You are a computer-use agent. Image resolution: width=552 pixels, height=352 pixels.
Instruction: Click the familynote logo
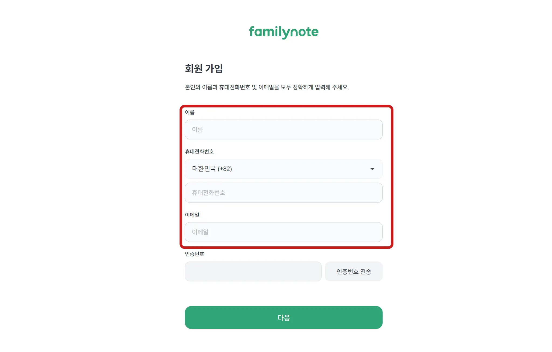[284, 32]
